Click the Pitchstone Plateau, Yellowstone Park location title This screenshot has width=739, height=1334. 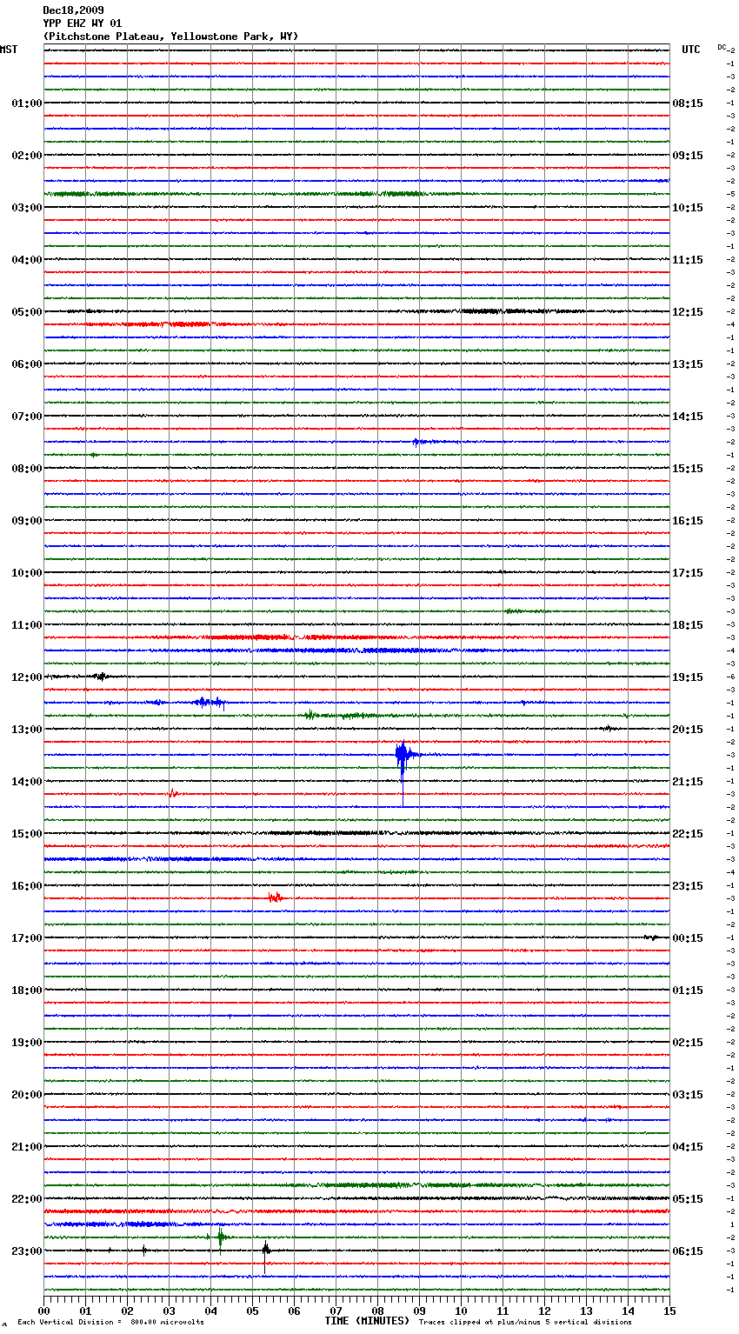click(x=170, y=37)
